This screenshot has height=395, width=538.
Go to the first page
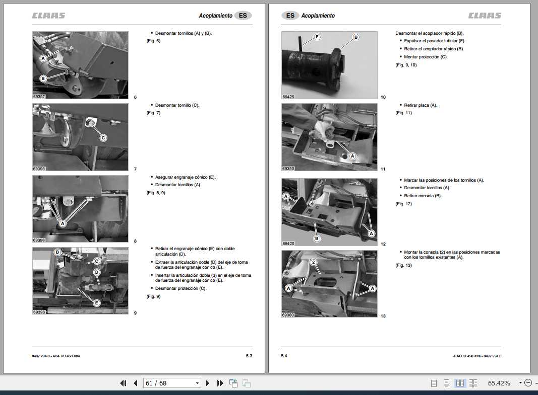coord(123,383)
